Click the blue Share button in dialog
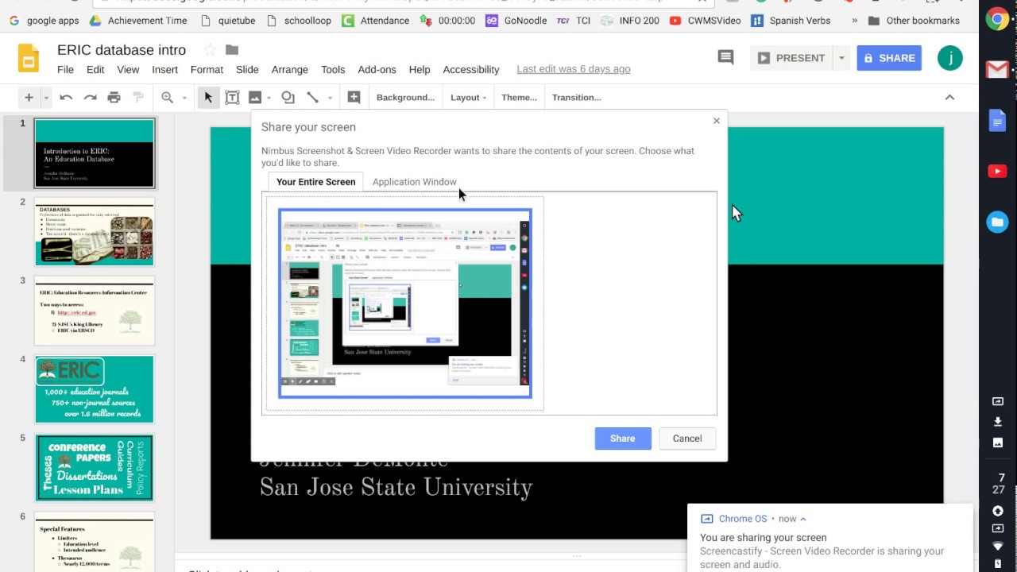This screenshot has height=572, width=1017. (623, 439)
